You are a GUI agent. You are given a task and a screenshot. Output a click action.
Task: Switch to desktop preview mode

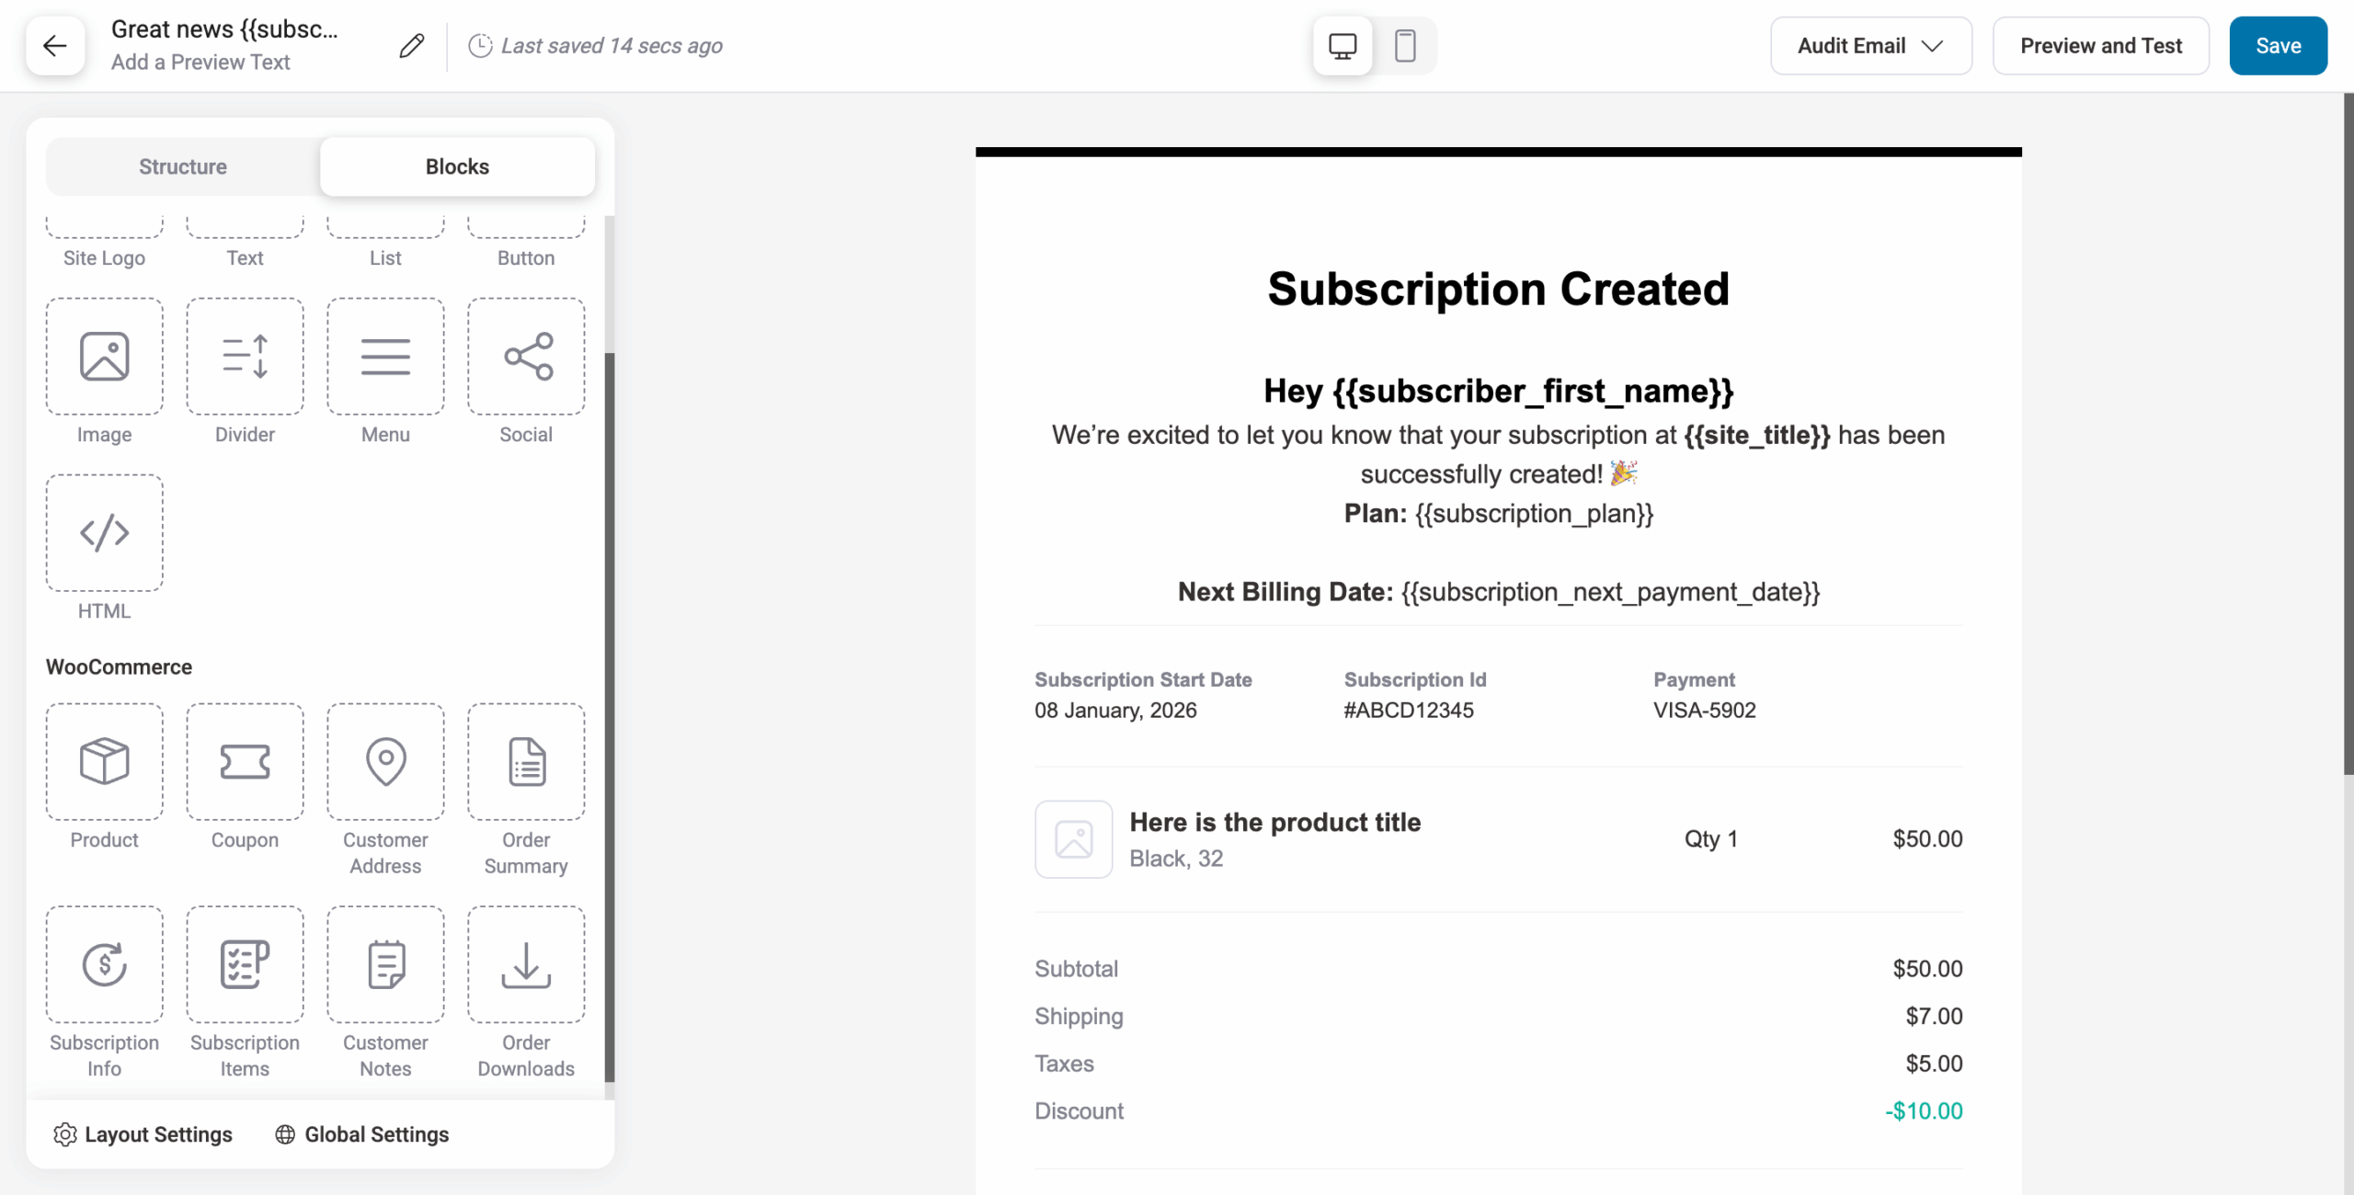(1343, 45)
